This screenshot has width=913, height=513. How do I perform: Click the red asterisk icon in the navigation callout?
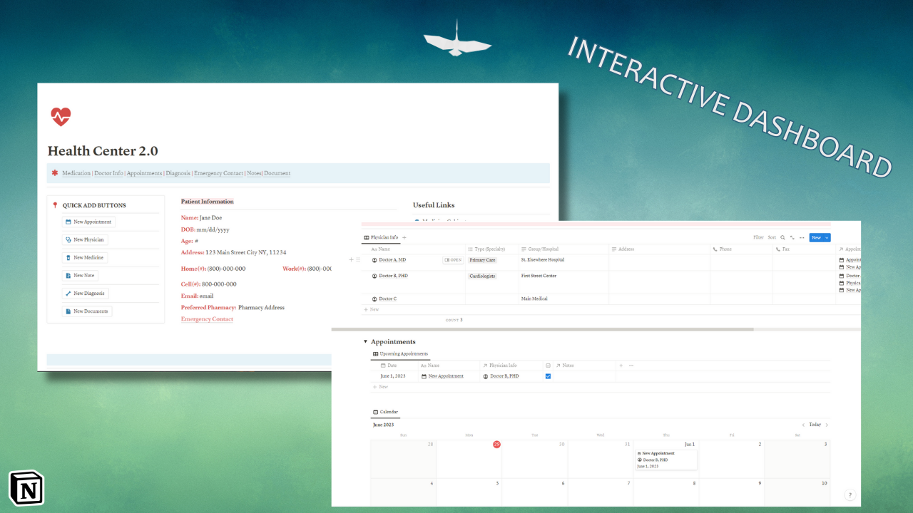tap(54, 173)
